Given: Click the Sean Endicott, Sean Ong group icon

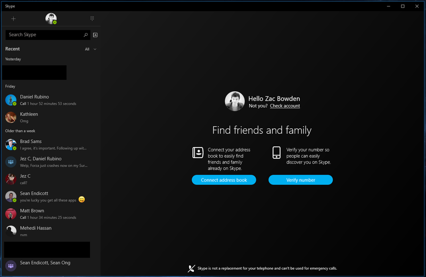Looking at the screenshot, I should click(11, 266).
